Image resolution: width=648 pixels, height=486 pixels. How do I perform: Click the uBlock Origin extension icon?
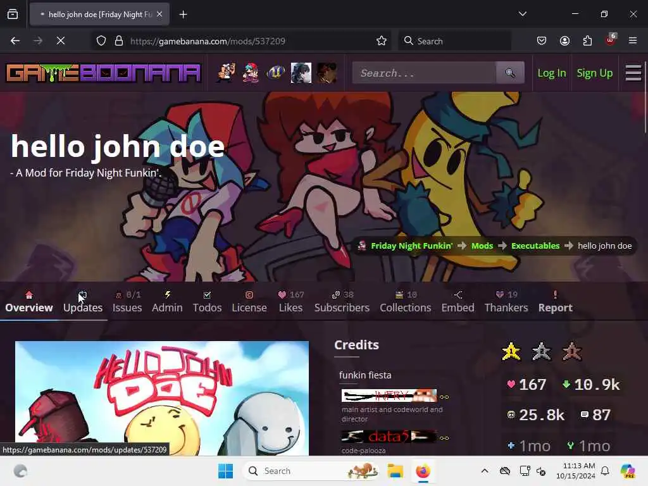point(611,40)
